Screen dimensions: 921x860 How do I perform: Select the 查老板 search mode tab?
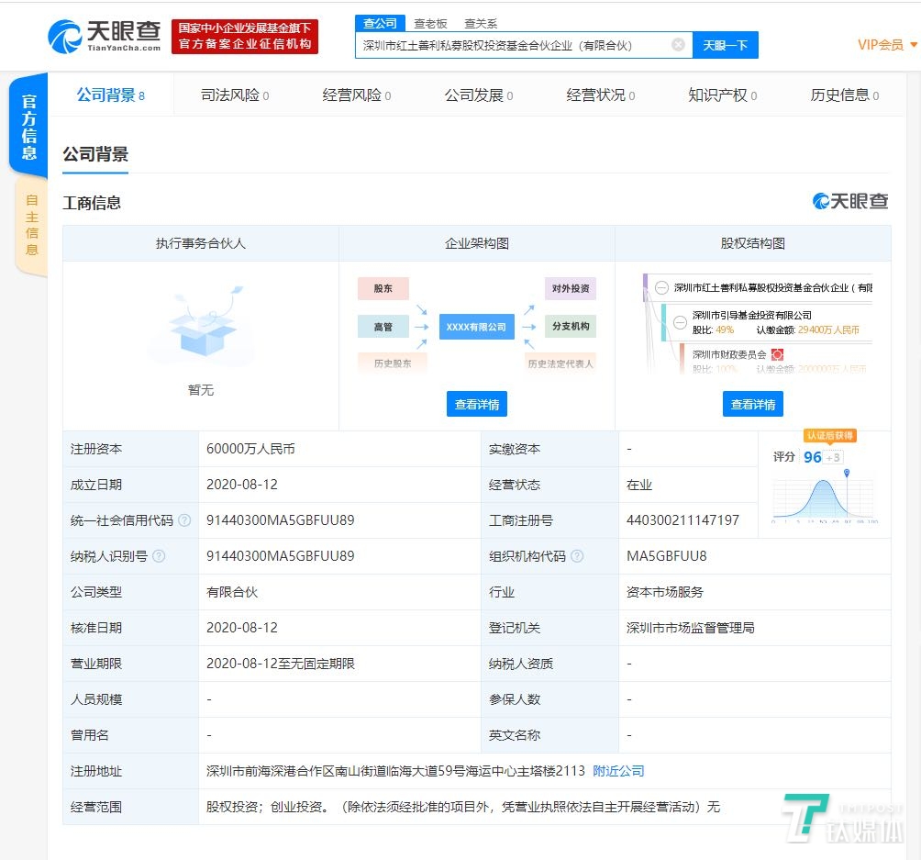click(430, 24)
